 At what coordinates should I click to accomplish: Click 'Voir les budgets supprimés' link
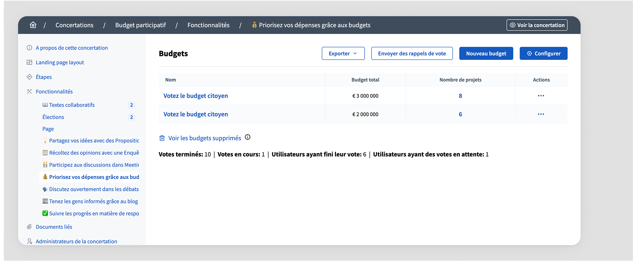coord(205,138)
